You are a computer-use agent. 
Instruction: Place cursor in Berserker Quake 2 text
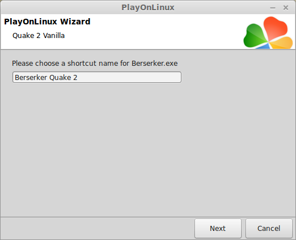46,78
